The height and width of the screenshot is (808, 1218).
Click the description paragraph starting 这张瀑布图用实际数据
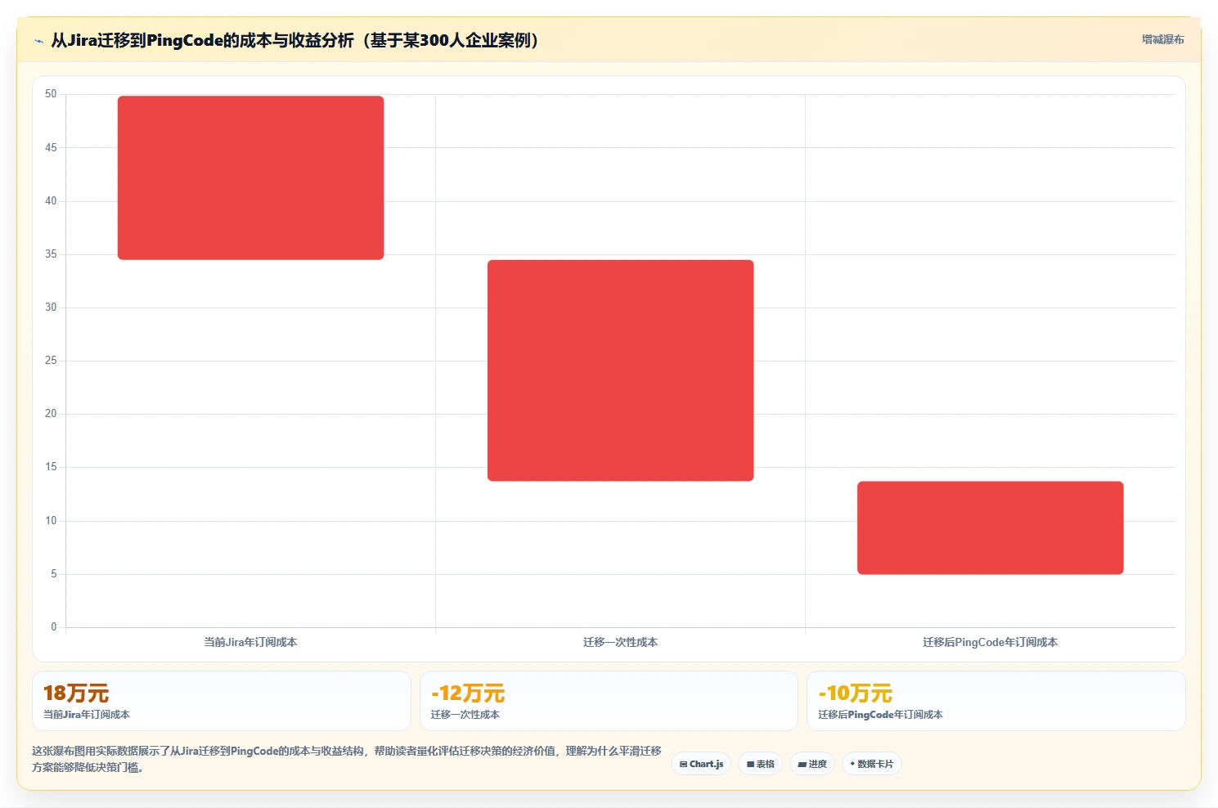coord(347,759)
